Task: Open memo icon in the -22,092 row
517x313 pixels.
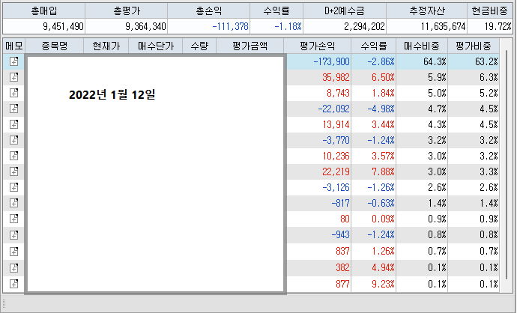Action: click(x=13, y=109)
